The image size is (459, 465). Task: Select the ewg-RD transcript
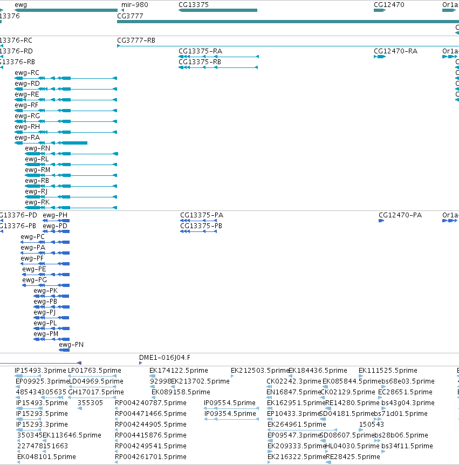point(66,89)
